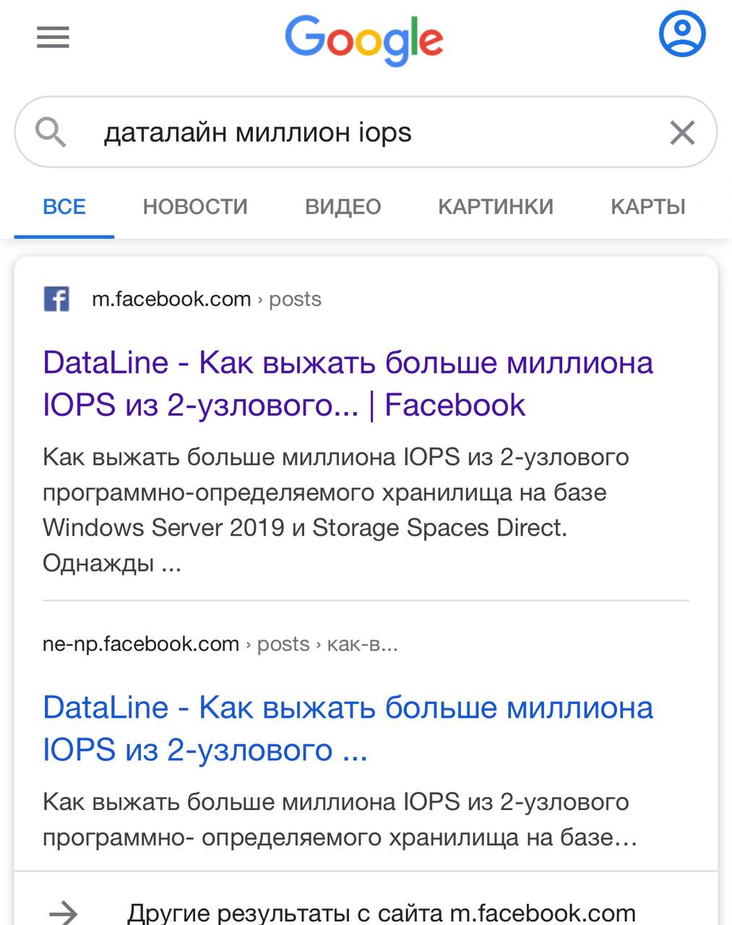Open the visited DataLine result ending with | Facebook
Image resolution: width=732 pixels, height=925 pixels.
[348, 384]
